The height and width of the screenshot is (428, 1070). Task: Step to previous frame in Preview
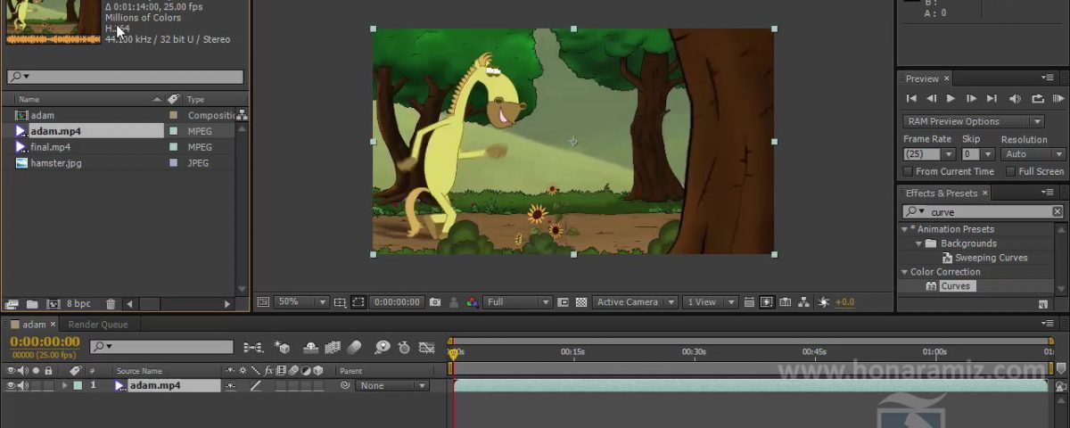[x=931, y=99]
